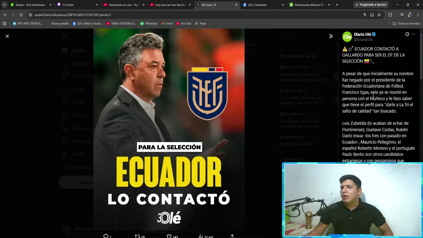This screenshot has width=423, height=238.
Task: Switch to the Facebook tab
Action: pyautogui.click(x=263, y=5)
